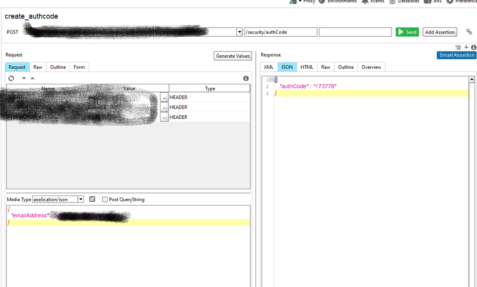Click the empty parameters field next to Send

click(355, 32)
